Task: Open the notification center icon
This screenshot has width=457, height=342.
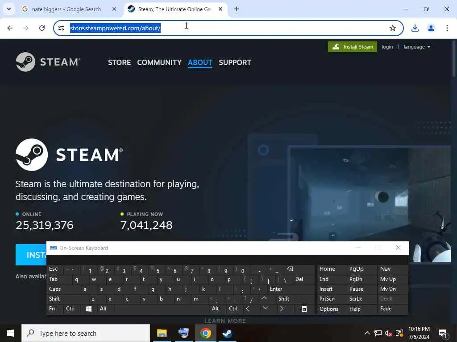Action: tap(443, 334)
